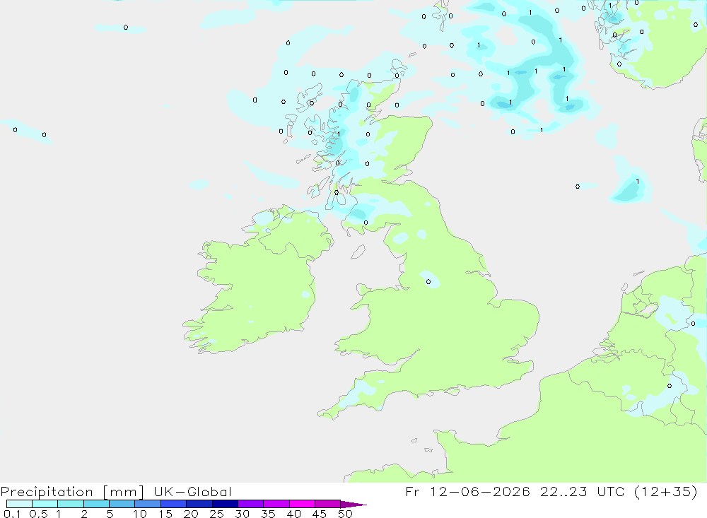Viewport: 707px width, 518px height.
Task: Click the '0.1' legend scale number
Action: (x=12, y=514)
